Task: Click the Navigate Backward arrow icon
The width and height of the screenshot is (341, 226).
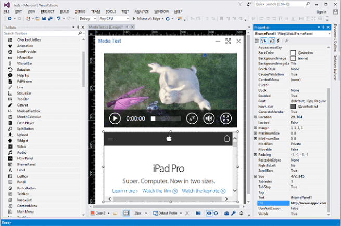Action: (9, 19)
